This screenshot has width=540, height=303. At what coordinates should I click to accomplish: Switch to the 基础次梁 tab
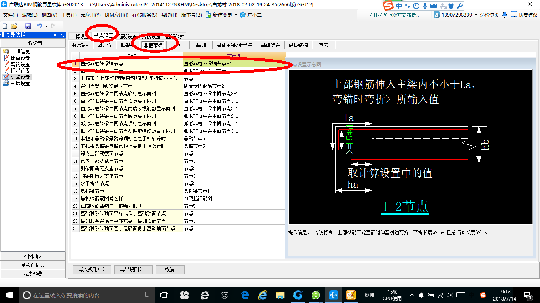(270, 45)
